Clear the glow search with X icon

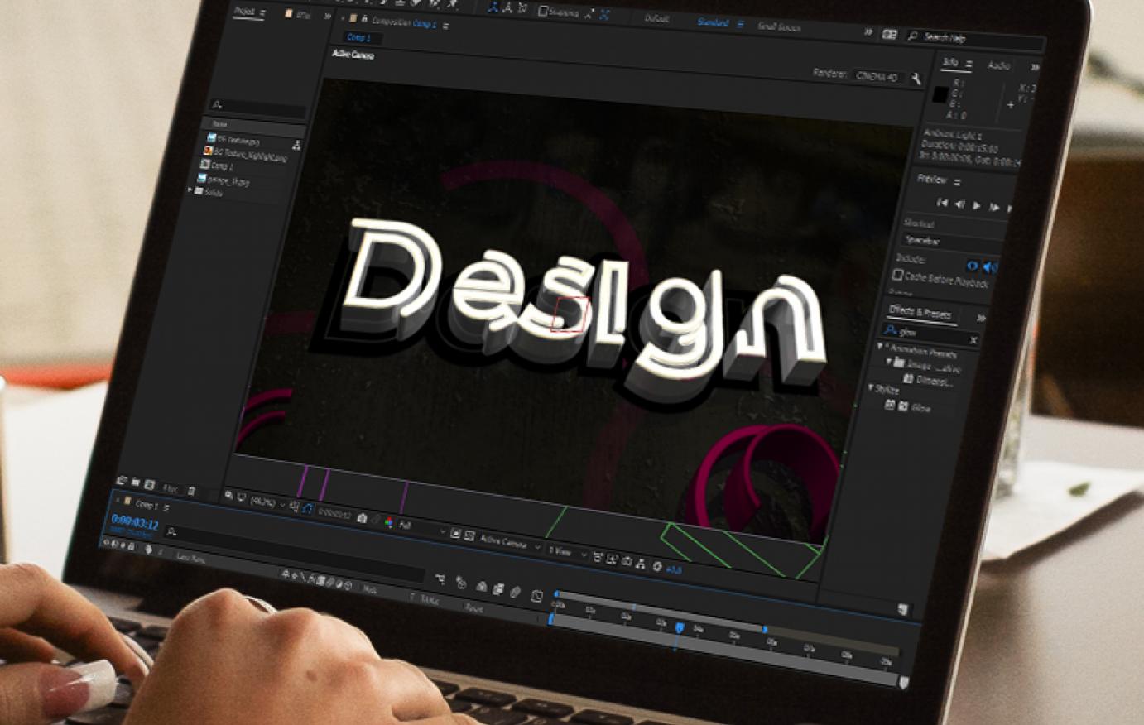pyautogui.click(x=973, y=339)
